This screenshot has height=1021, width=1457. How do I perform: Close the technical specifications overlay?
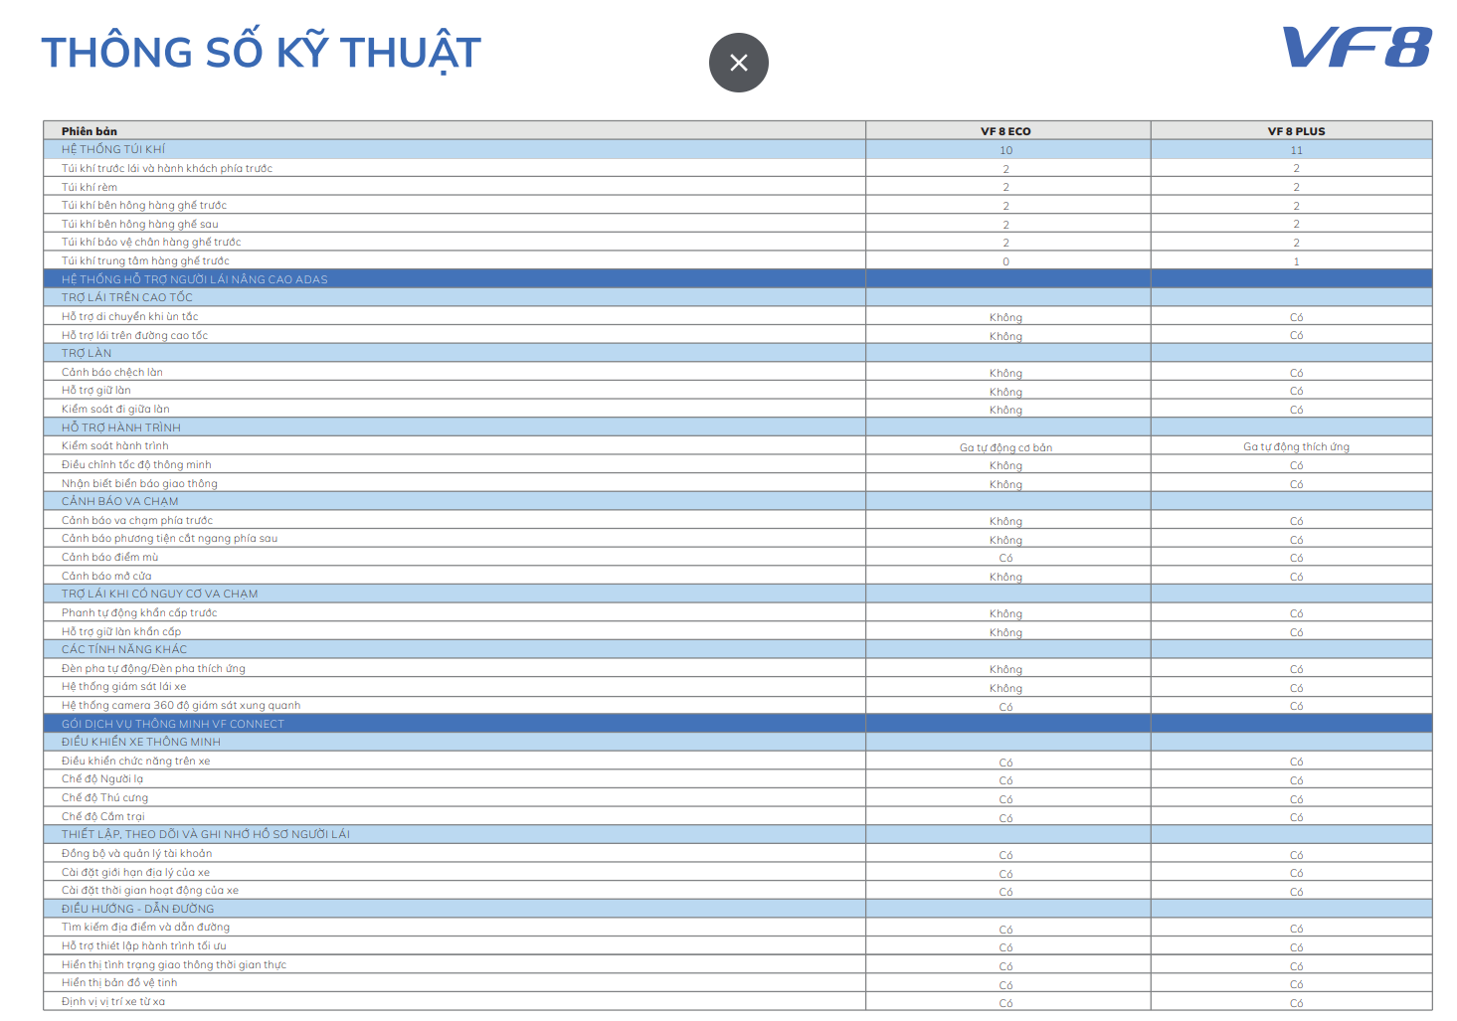[x=738, y=63]
